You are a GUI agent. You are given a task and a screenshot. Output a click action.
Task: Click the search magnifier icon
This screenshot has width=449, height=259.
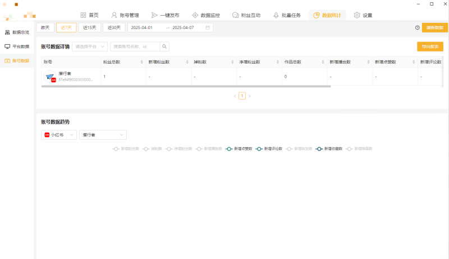click(164, 46)
